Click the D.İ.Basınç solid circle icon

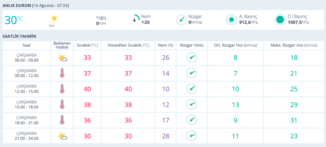[x=280, y=20]
